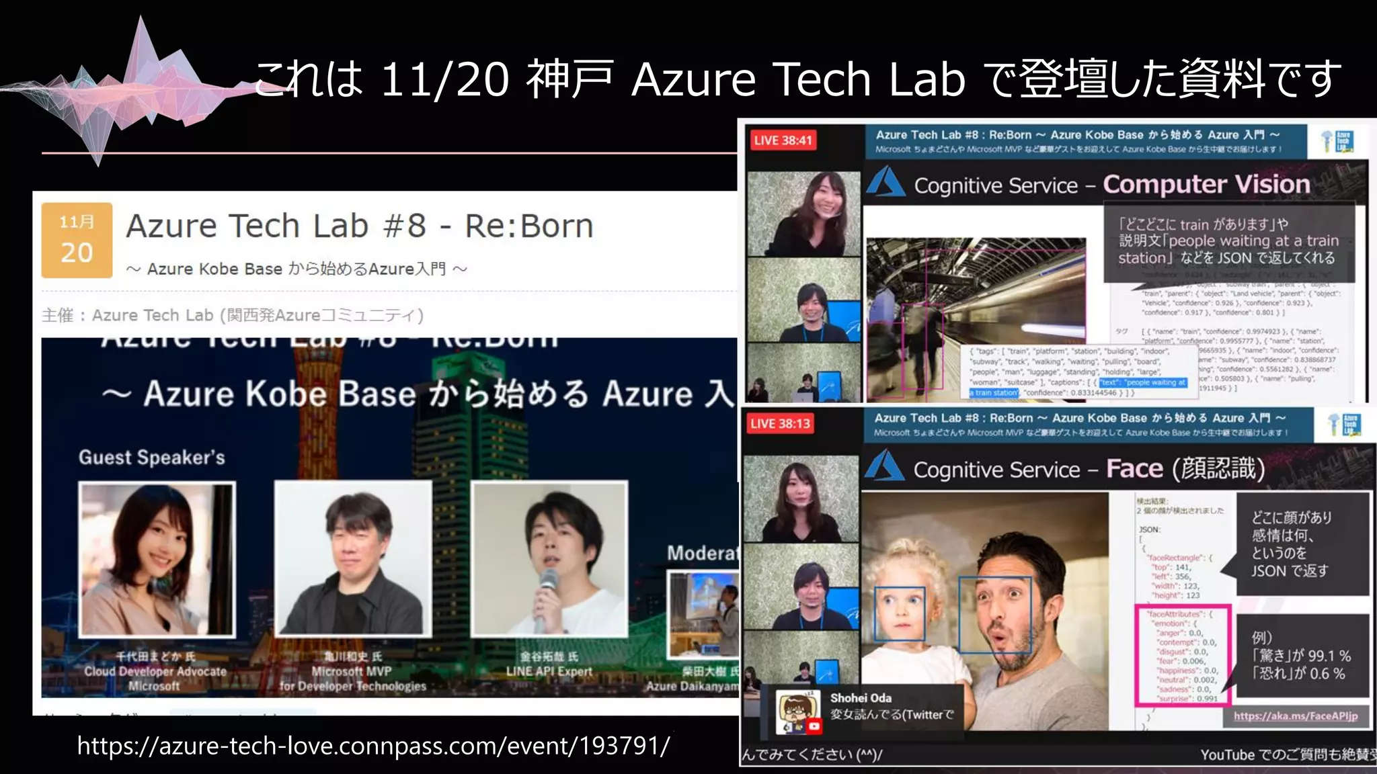Viewport: 1377px width, 774px height.
Task: Click organizer name Azure Tech Lab (関西発Azureコミュニティ)
Action: pyautogui.click(x=258, y=315)
